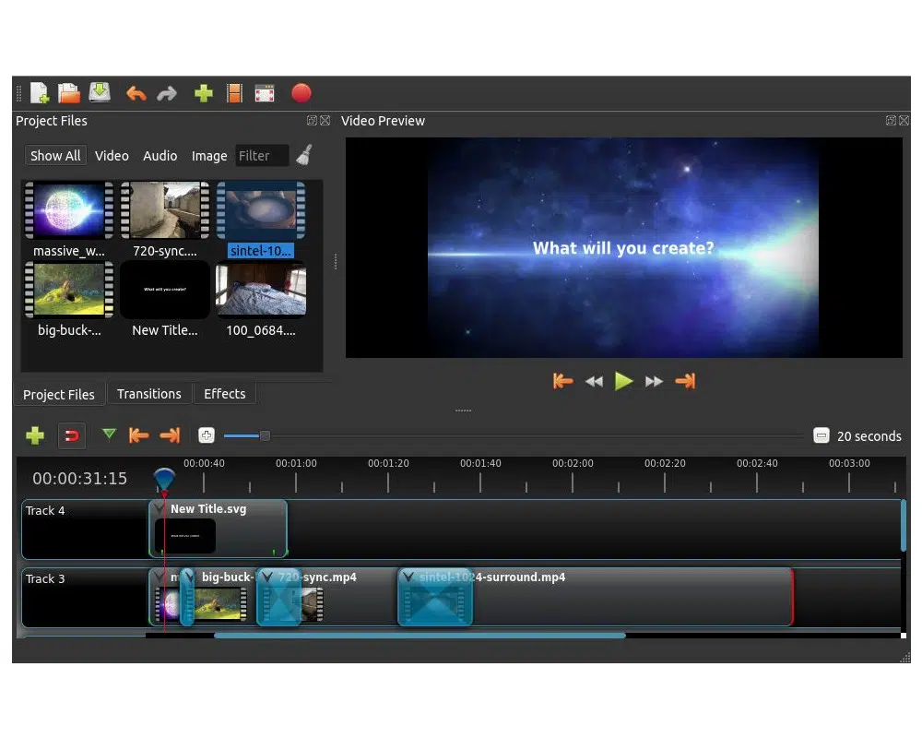922x738 pixels.
Task: Open the Effects tab
Action: (x=224, y=394)
